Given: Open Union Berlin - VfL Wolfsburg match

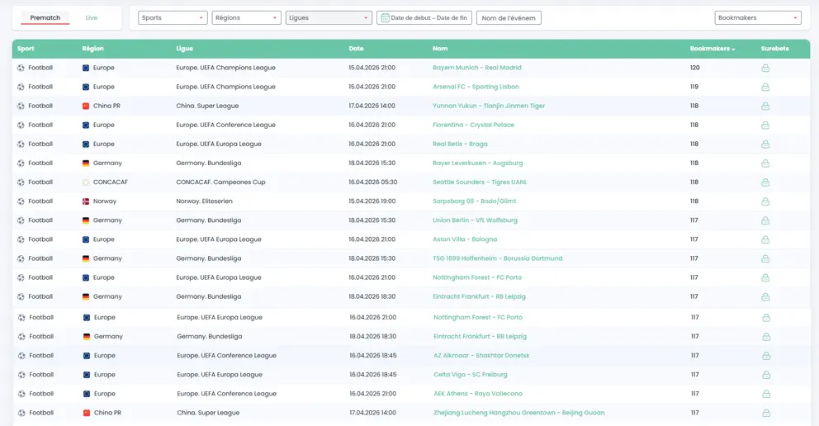Looking at the screenshot, I should (x=475, y=220).
